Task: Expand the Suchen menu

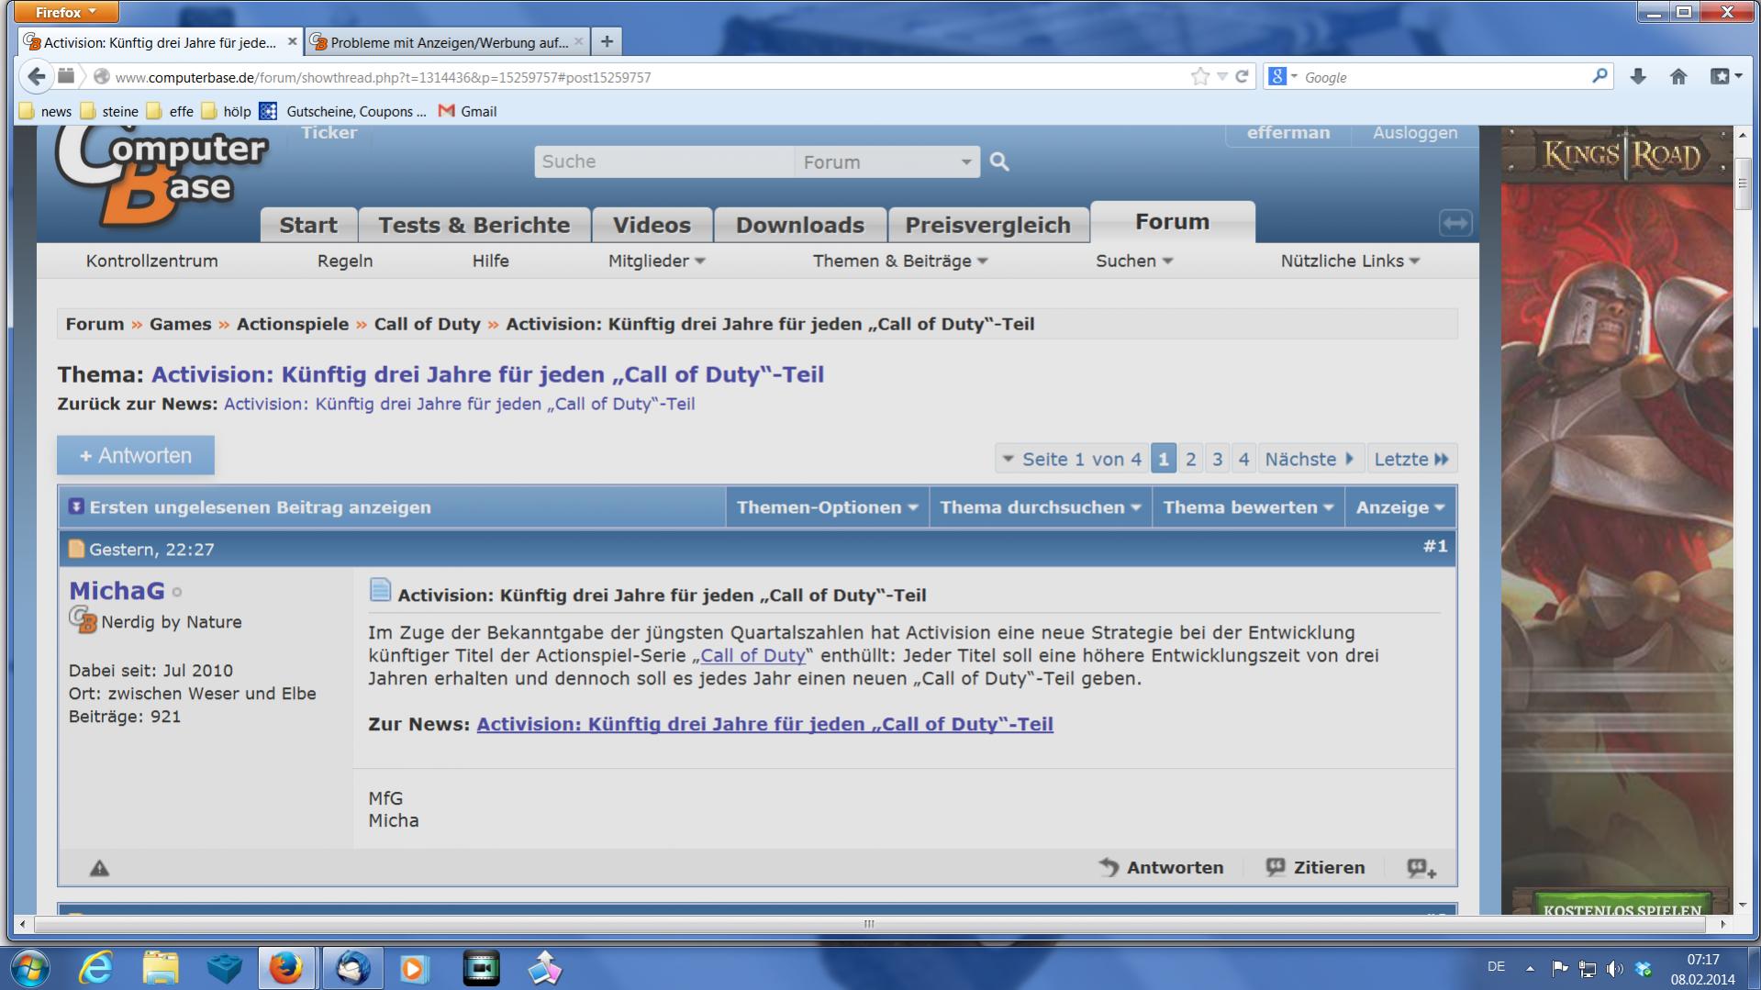Action: pos(1134,261)
